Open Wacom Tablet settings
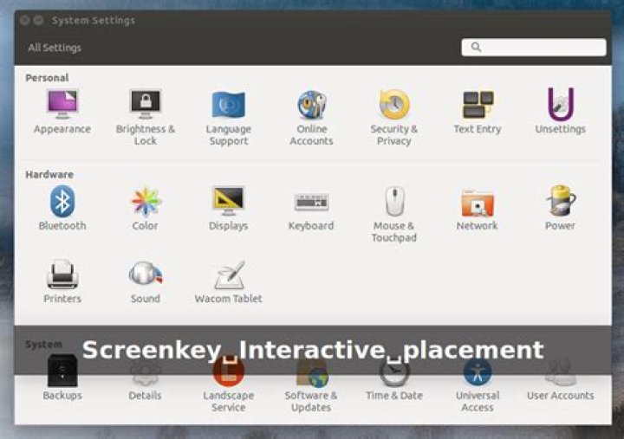This screenshot has height=439, width=624. pos(229,282)
